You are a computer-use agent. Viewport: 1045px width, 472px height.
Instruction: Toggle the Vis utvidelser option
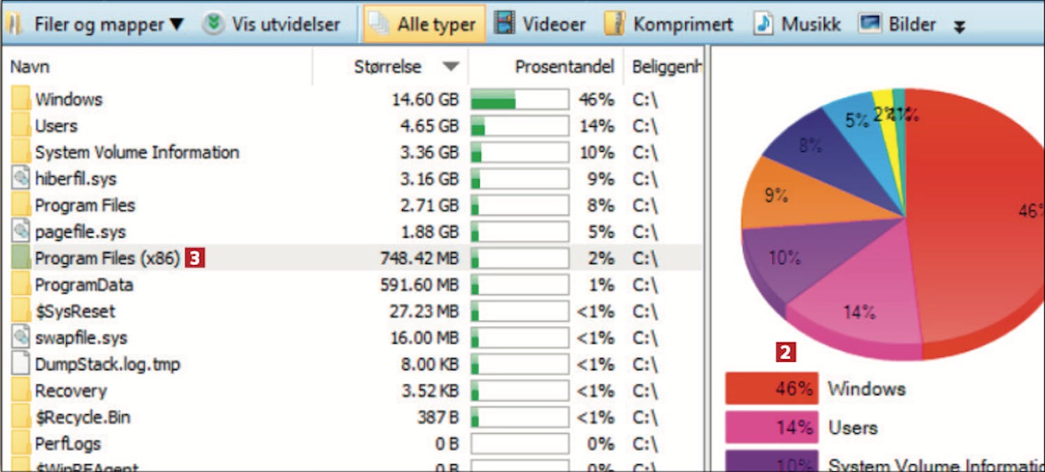coord(272,24)
